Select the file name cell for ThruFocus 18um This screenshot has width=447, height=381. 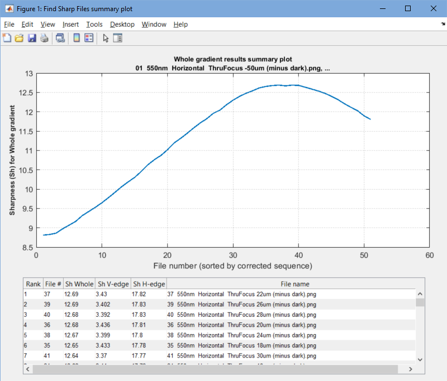pos(291,345)
